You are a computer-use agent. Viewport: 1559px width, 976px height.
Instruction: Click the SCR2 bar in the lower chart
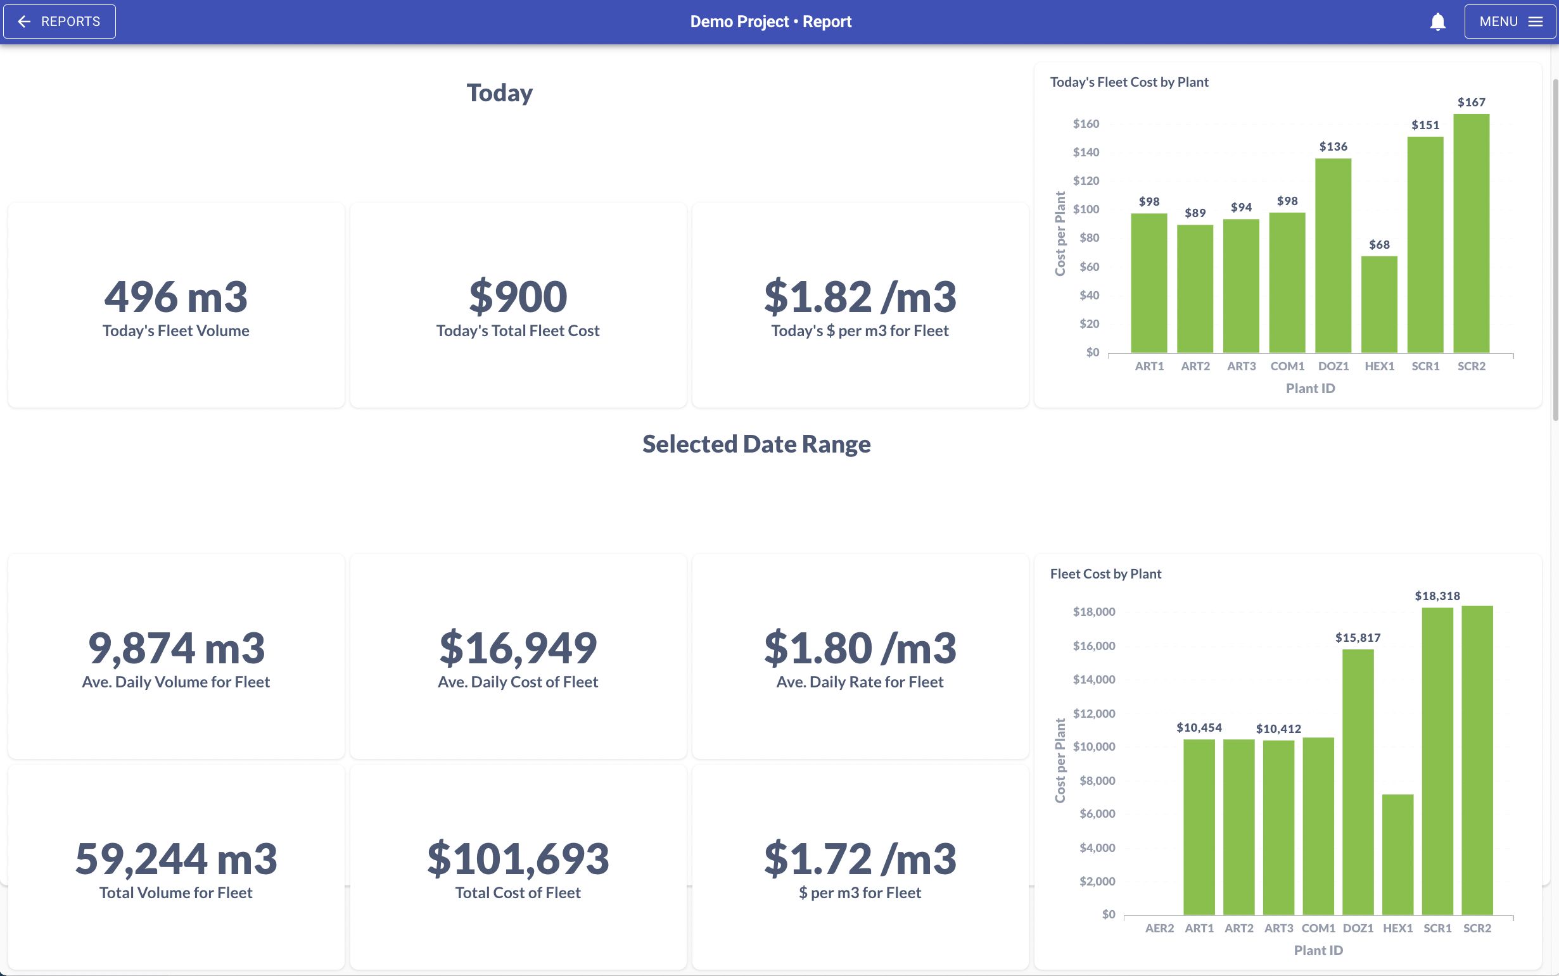click(1477, 760)
